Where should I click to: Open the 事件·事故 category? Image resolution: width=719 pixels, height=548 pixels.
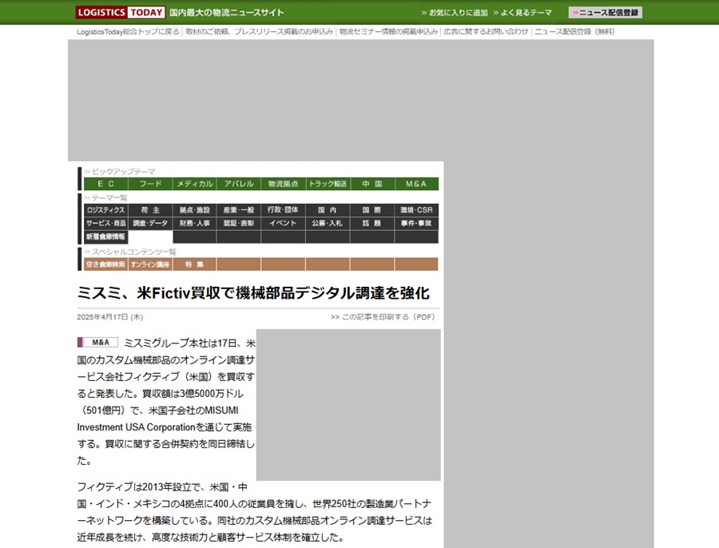[x=416, y=224]
